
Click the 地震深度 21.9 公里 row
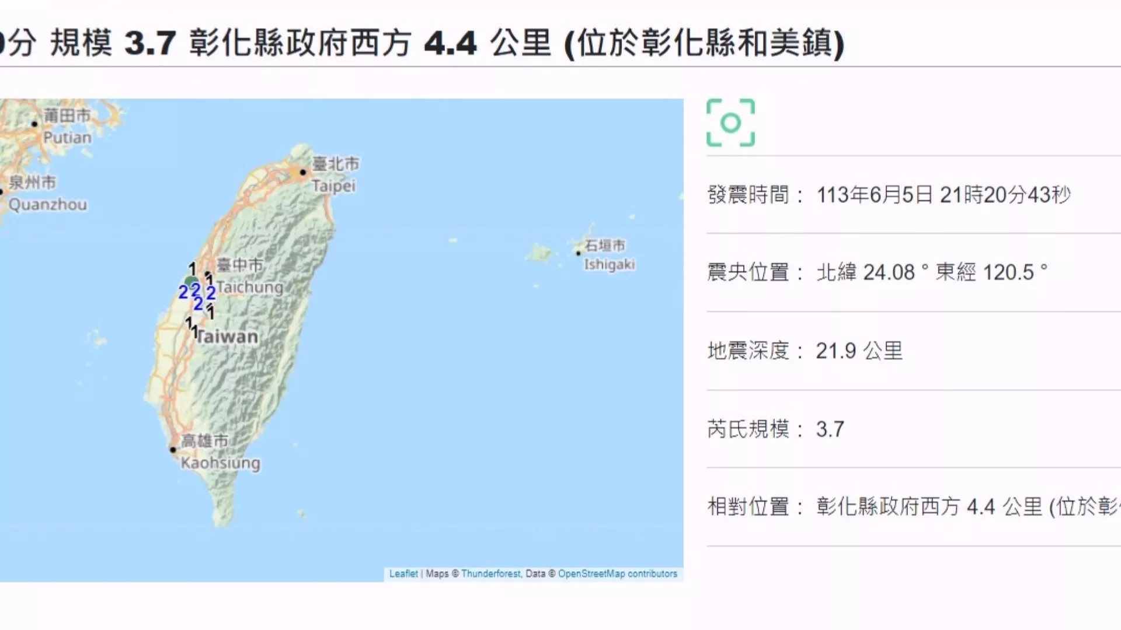point(806,351)
